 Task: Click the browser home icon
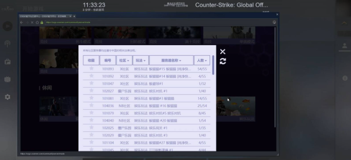(x=37, y=23)
